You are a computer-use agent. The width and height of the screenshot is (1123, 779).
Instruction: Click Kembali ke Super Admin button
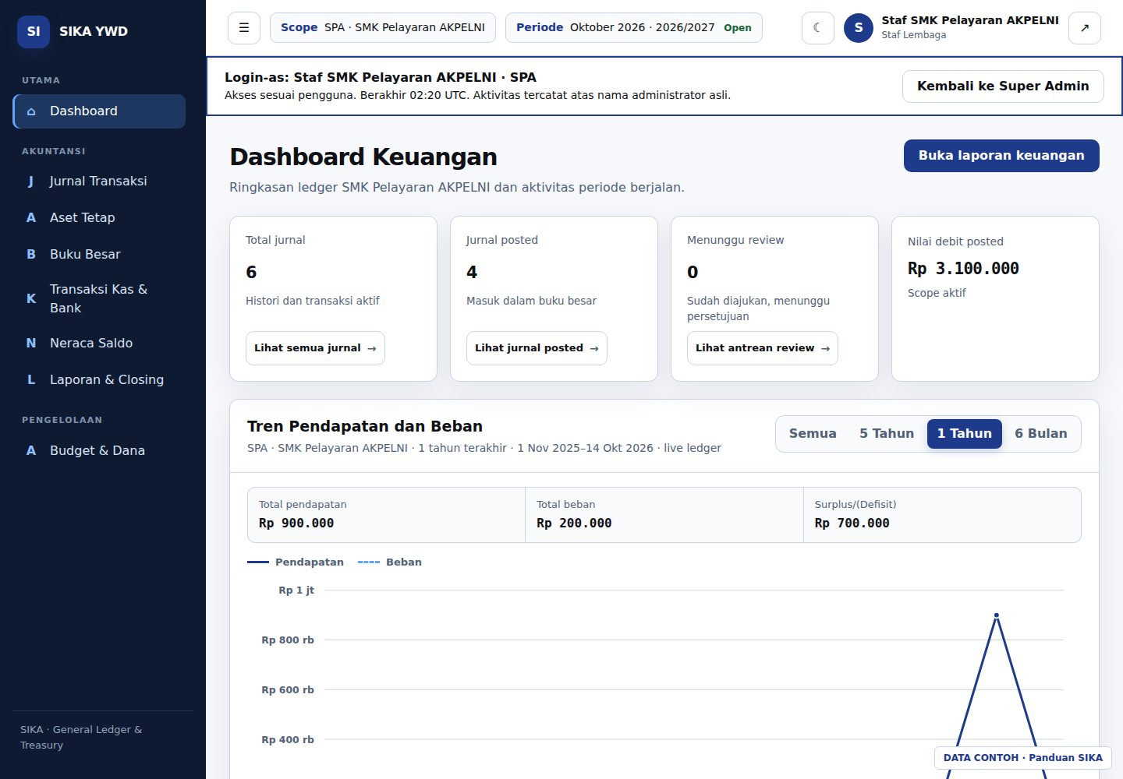[x=1003, y=86]
